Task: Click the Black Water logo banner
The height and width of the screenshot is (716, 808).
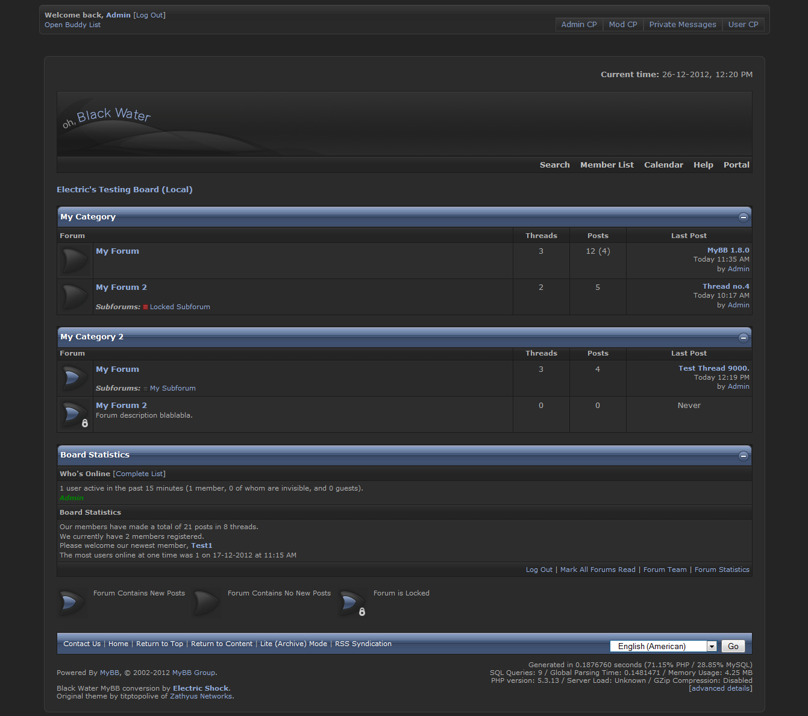Action: (107, 117)
